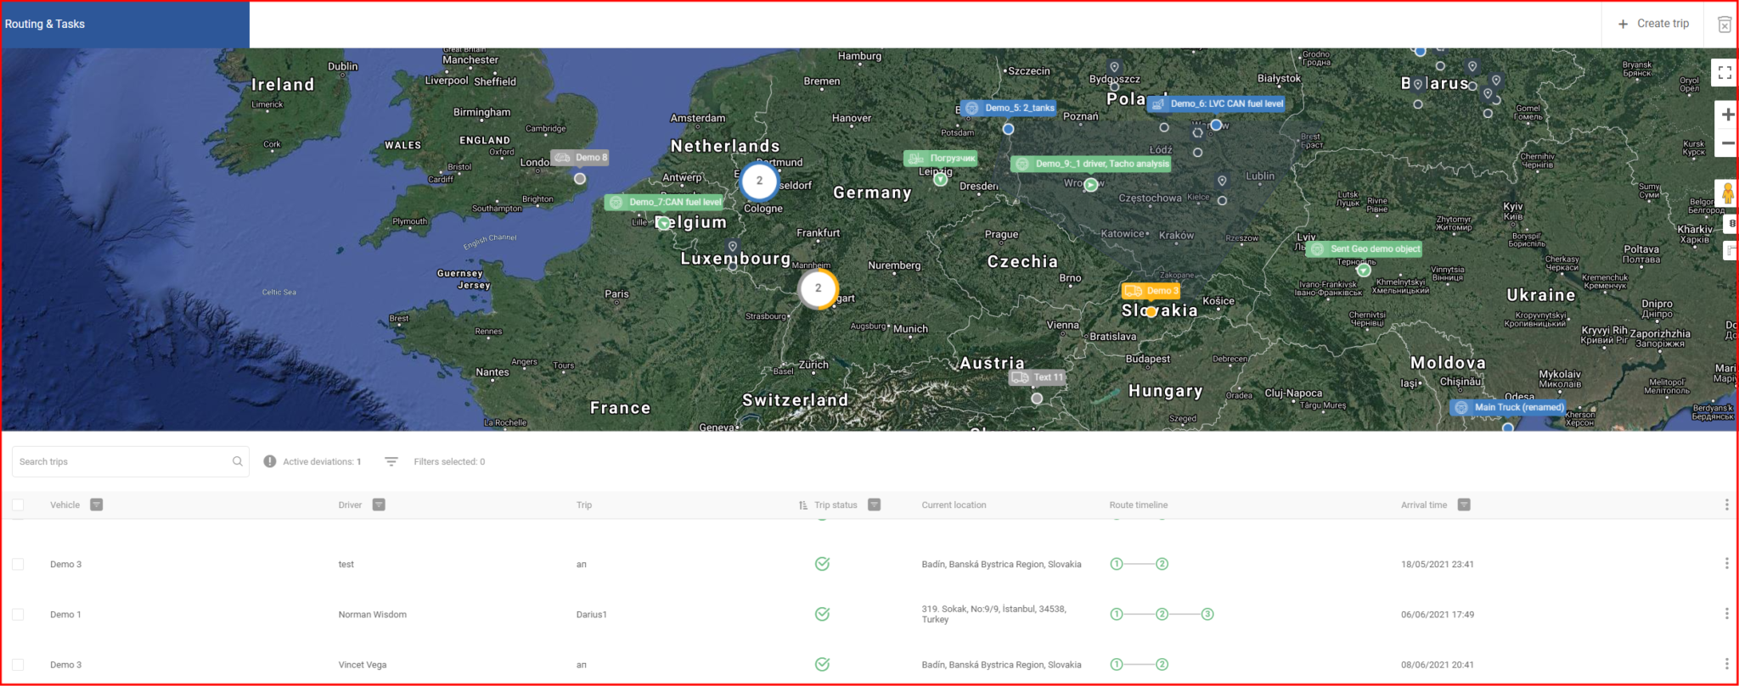This screenshot has height=686, width=1739.
Task: Open the Trip status column filter
Action: point(875,505)
